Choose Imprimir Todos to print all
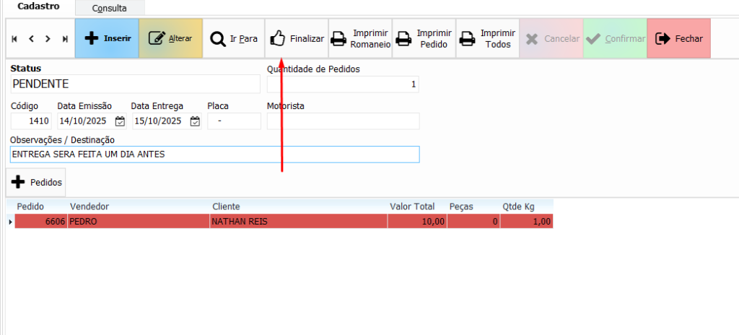This screenshot has width=739, height=335. click(488, 39)
